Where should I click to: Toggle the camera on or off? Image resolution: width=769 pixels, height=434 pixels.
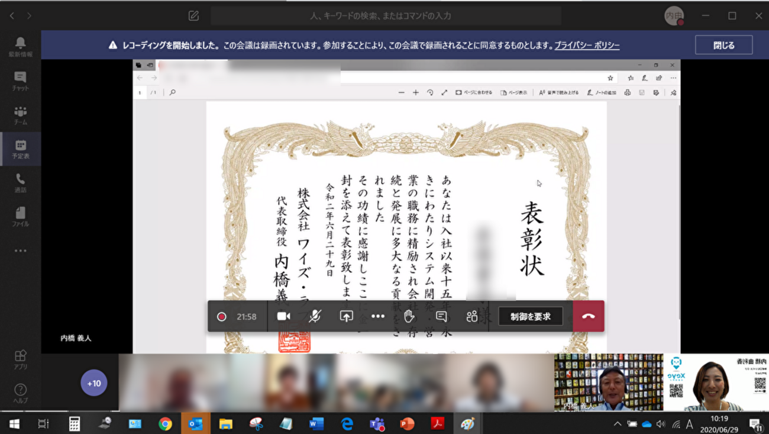pyautogui.click(x=283, y=316)
